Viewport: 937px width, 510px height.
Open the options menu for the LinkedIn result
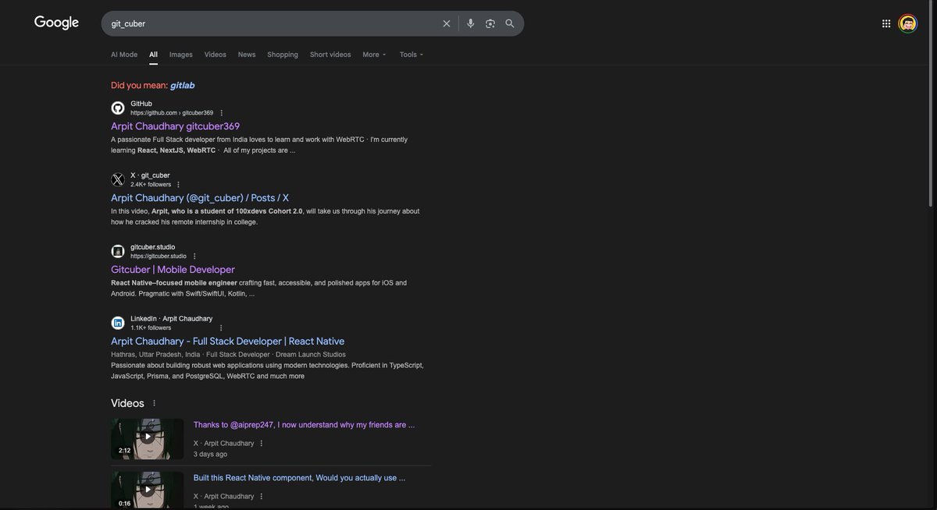[x=221, y=328]
